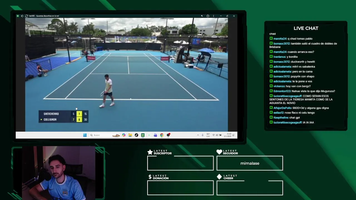This screenshot has width=356, height=200.
Task: Click latest follower name mimalase
Action: pyautogui.click(x=250, y=163)
